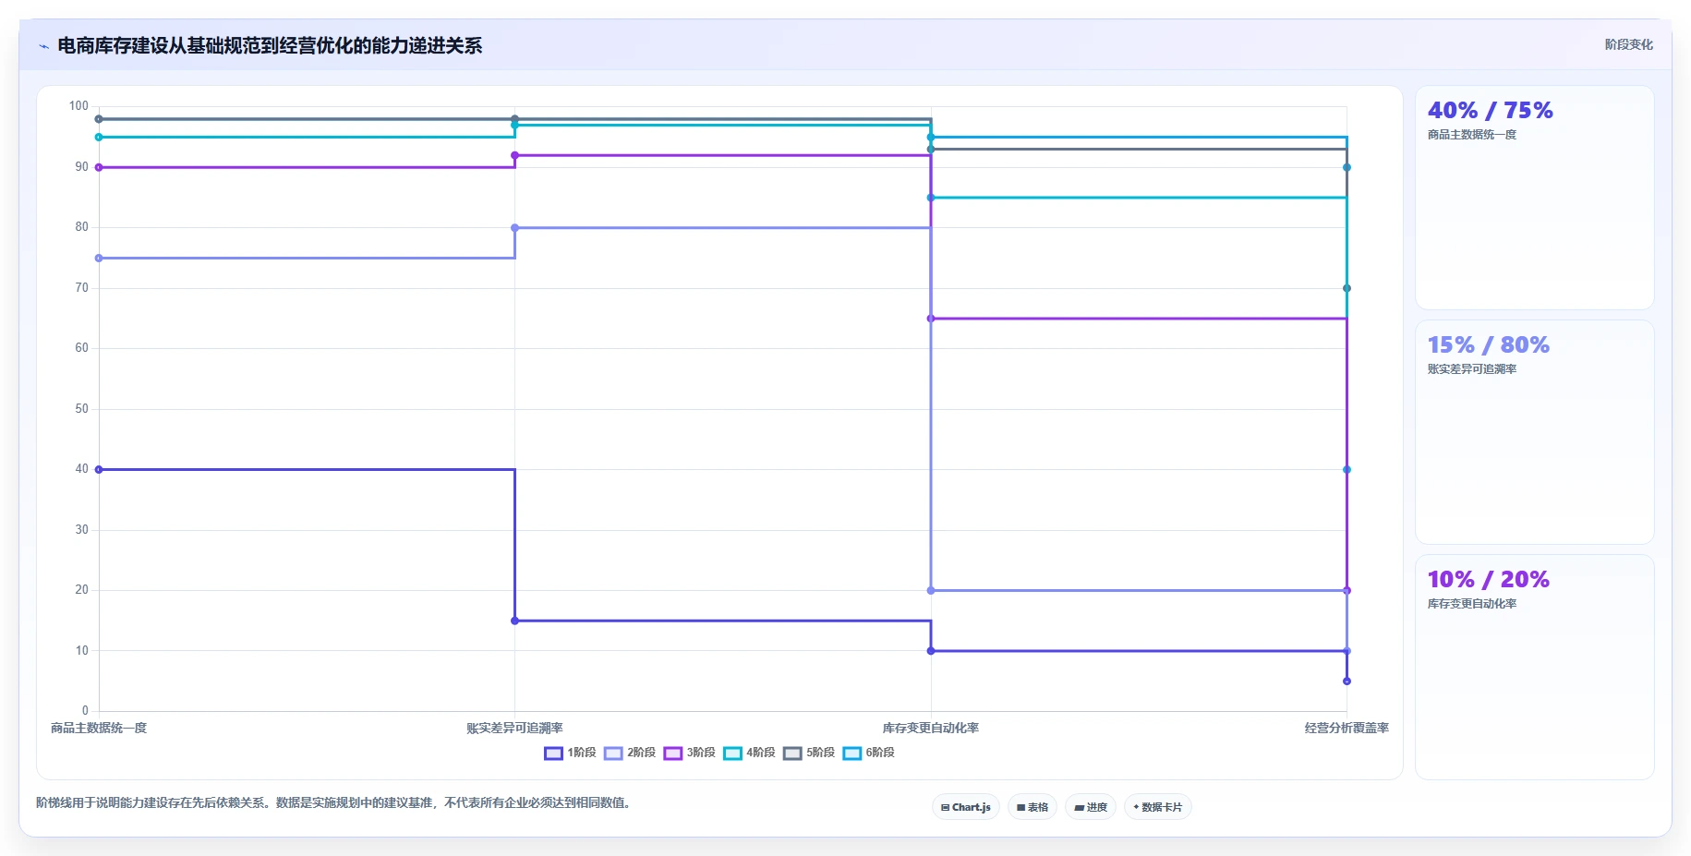Click the 数据卡片 pill tag
Viewport: 1691px width, 856px height.
1158,807
